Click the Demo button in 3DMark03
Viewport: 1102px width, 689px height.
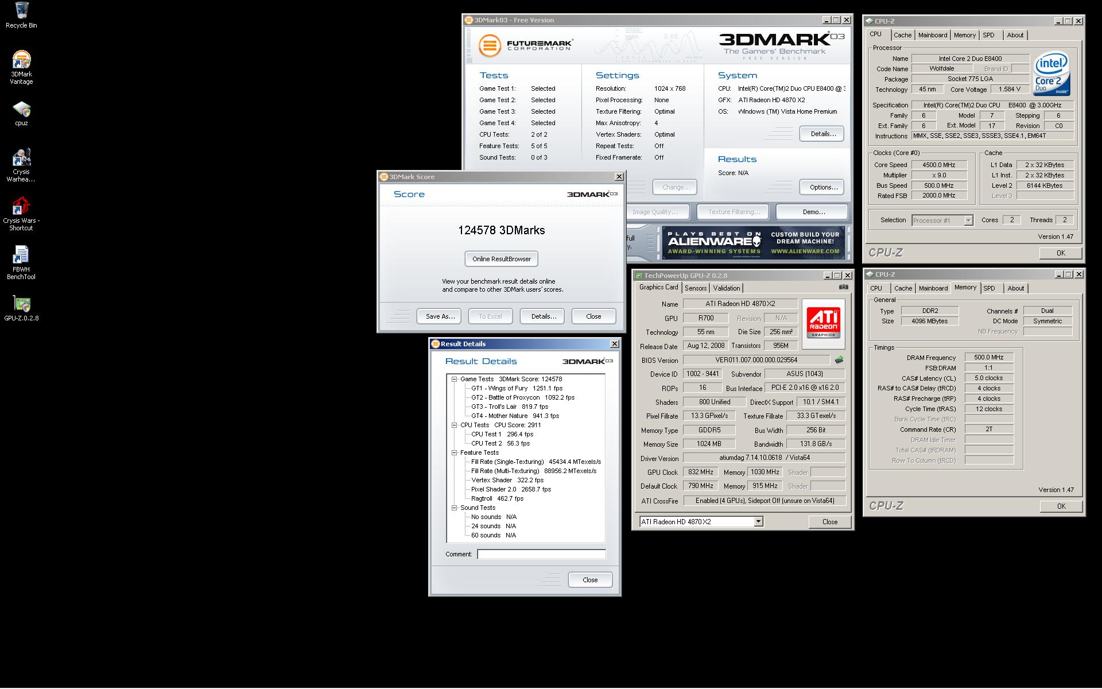point(812,212)
